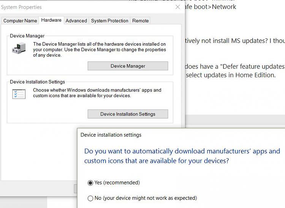Click the 'boot>Network' text in background page

[x=215, y=7]
